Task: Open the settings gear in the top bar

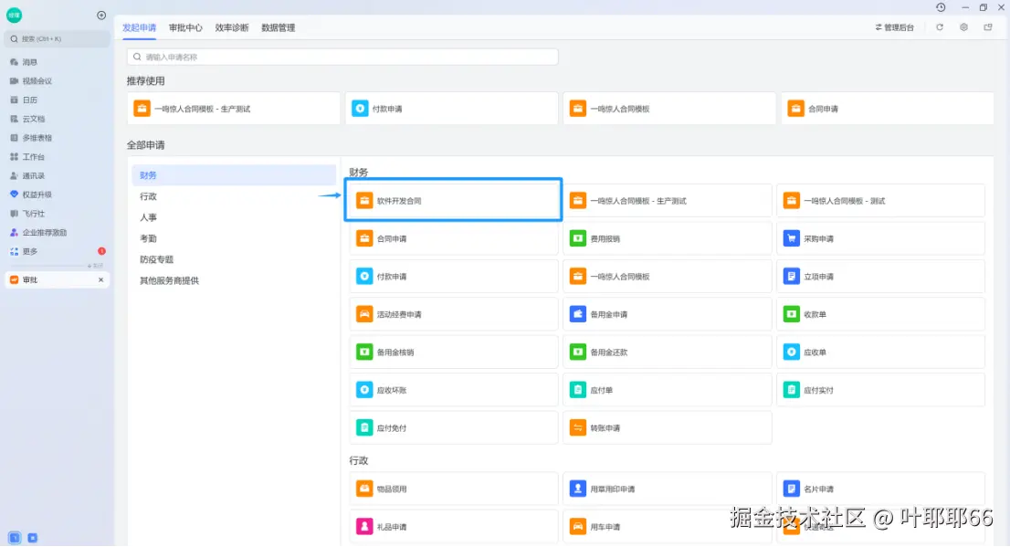Action: click(963, 27)
